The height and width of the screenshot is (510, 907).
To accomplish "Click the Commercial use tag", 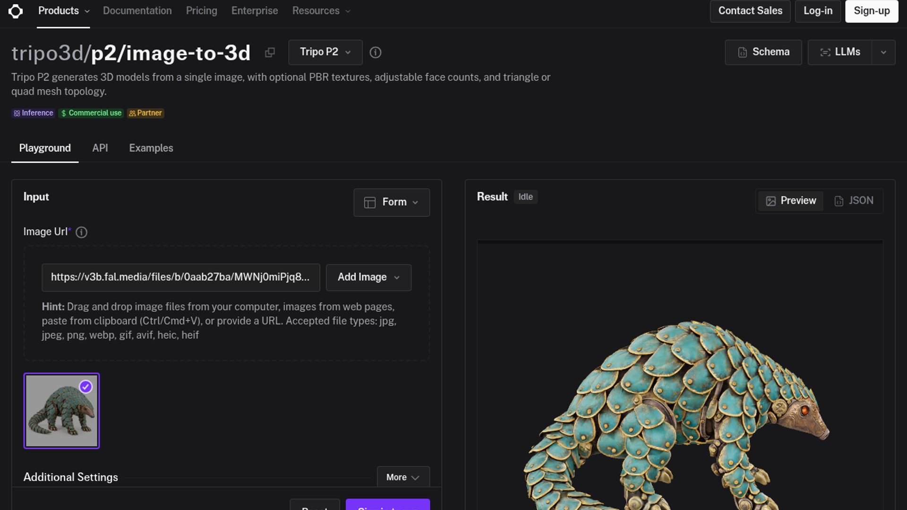I will coord(91,113).
